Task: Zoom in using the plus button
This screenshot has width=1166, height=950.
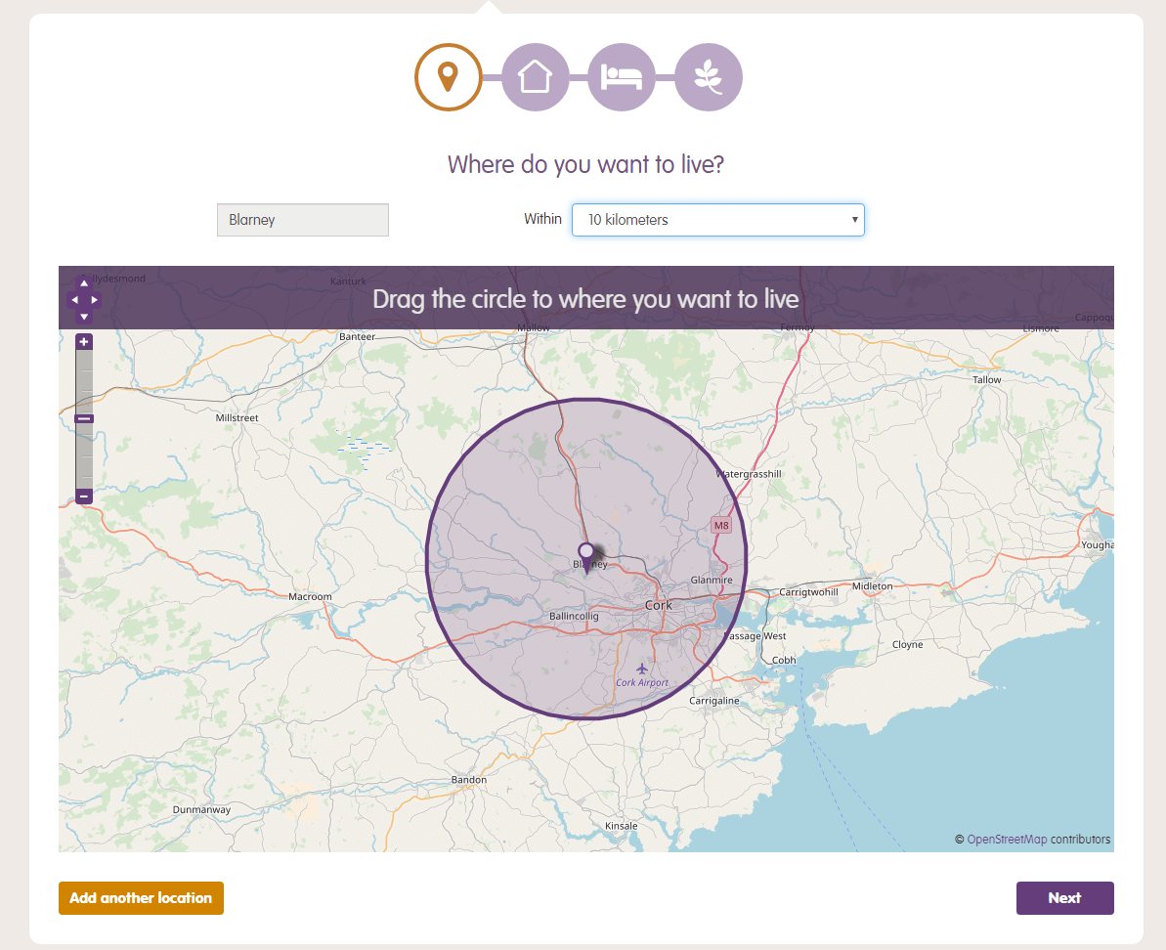Action: (x=84, y=342)
